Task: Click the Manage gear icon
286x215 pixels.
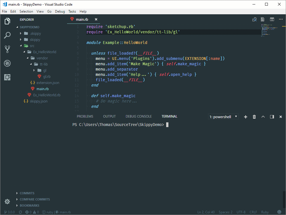Action: 7,202
